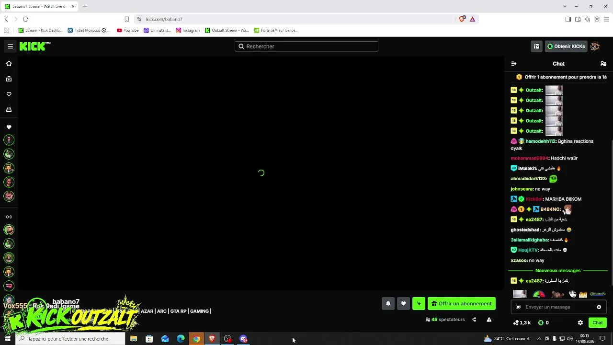Screen dimensions: 613x345
Task: Open the emoji picker in chat input
Action: (599, 307)
